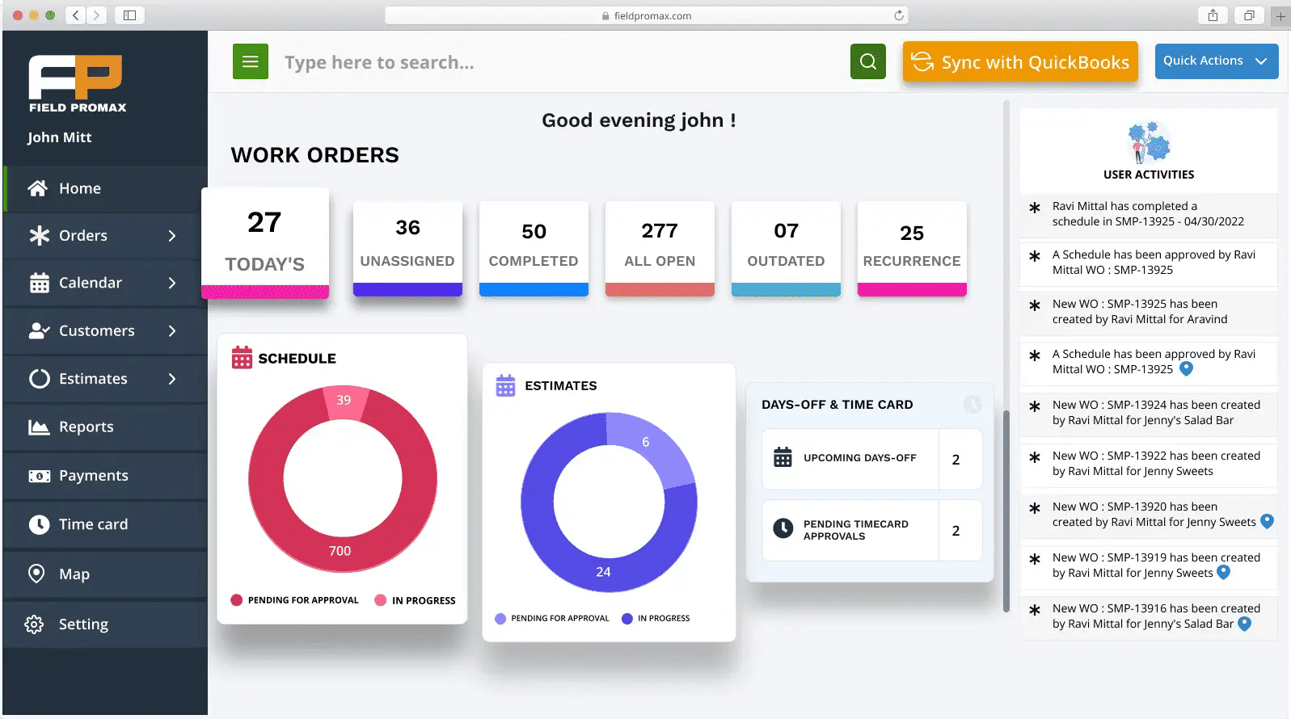Click the browser sidebar toggle icon
This screenshot has width=1291, height=719.
(x=129, y=15)
